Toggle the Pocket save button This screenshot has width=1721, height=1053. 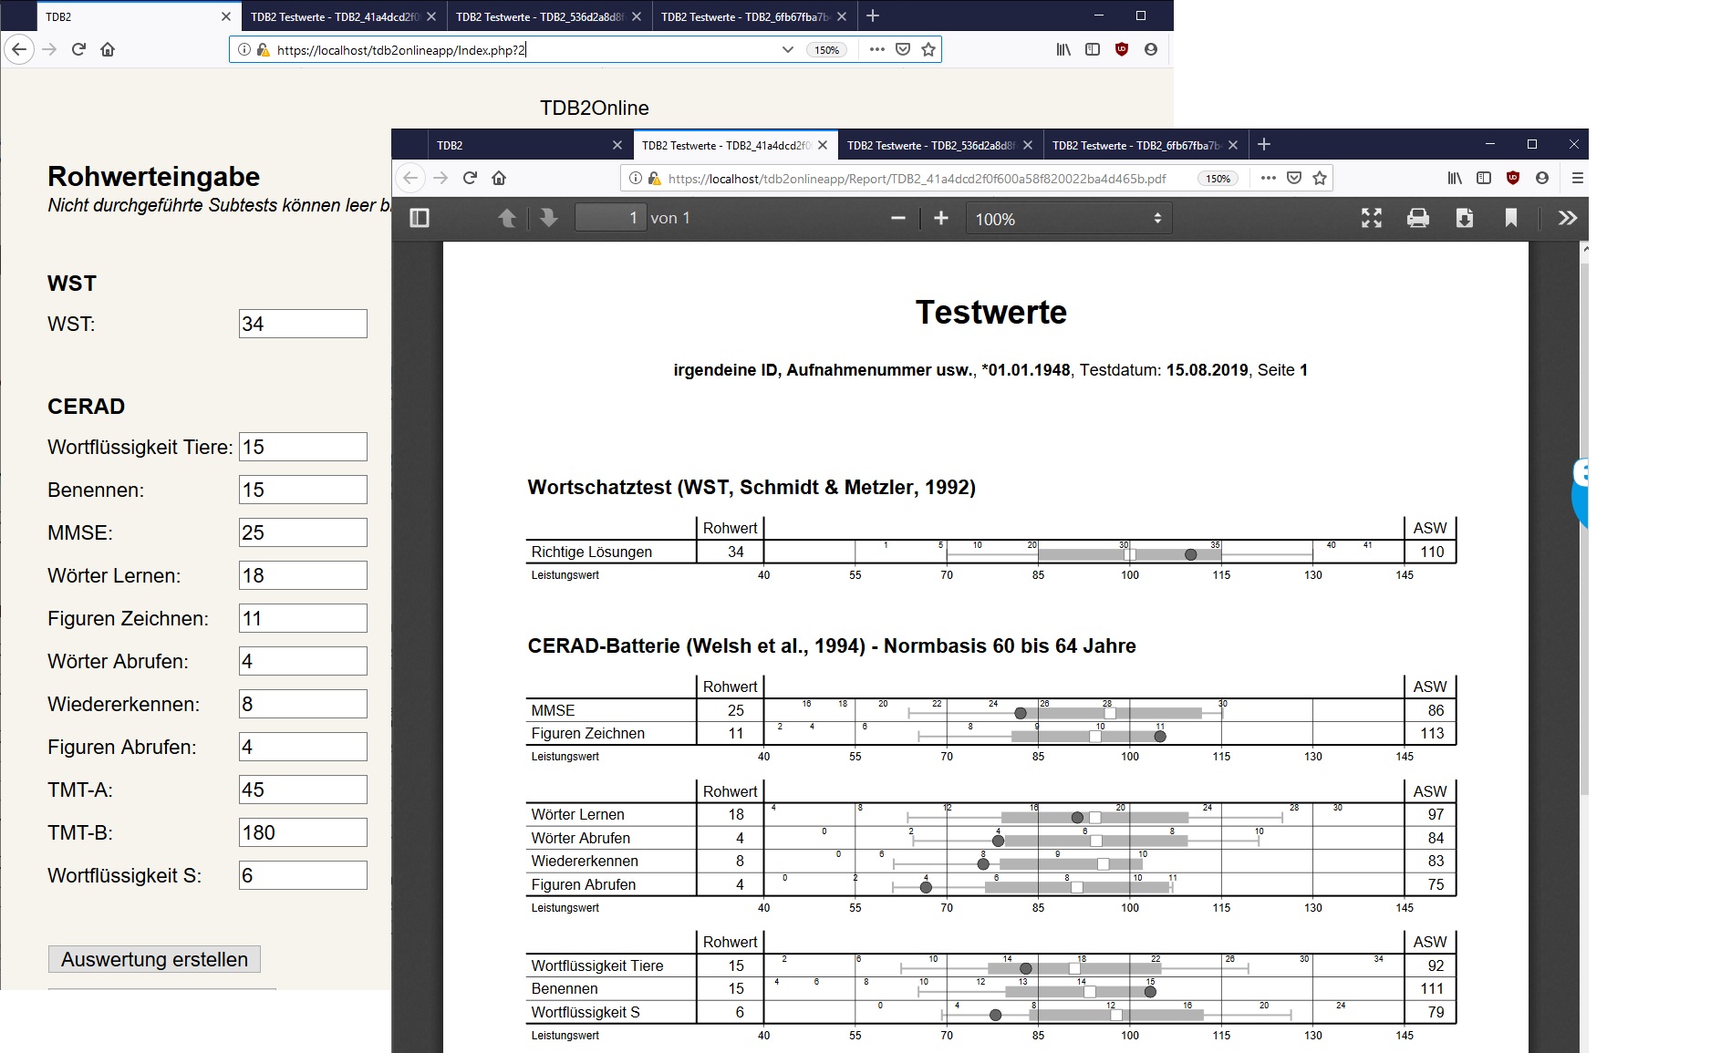point(1292,178)
